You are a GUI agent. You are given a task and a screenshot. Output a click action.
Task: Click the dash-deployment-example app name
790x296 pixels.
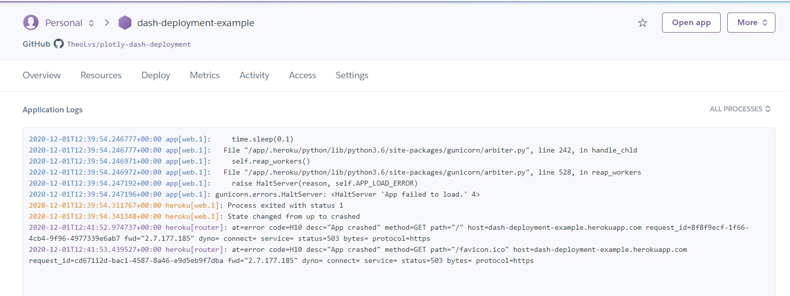196,23
